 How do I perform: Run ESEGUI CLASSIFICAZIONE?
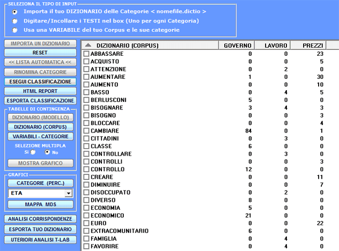click(x=40, y=82)
